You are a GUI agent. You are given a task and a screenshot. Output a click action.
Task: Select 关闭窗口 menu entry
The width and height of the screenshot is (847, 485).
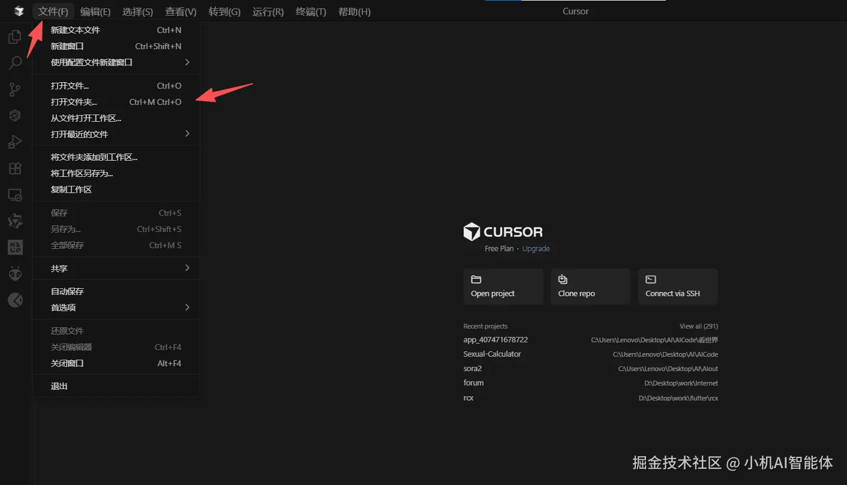tap(116, 363)
